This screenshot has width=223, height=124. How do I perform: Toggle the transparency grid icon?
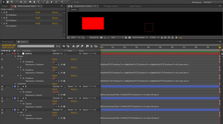tap(129, 37)
